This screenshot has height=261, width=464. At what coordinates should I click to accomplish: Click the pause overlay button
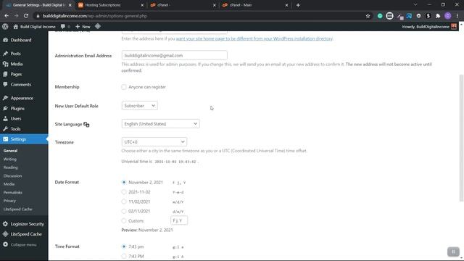click(453, 252)
